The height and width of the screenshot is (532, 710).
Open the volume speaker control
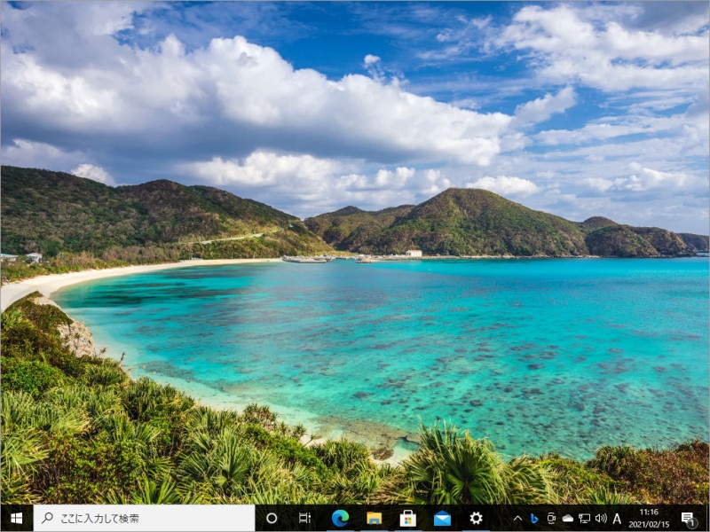[x=601, y=518]
